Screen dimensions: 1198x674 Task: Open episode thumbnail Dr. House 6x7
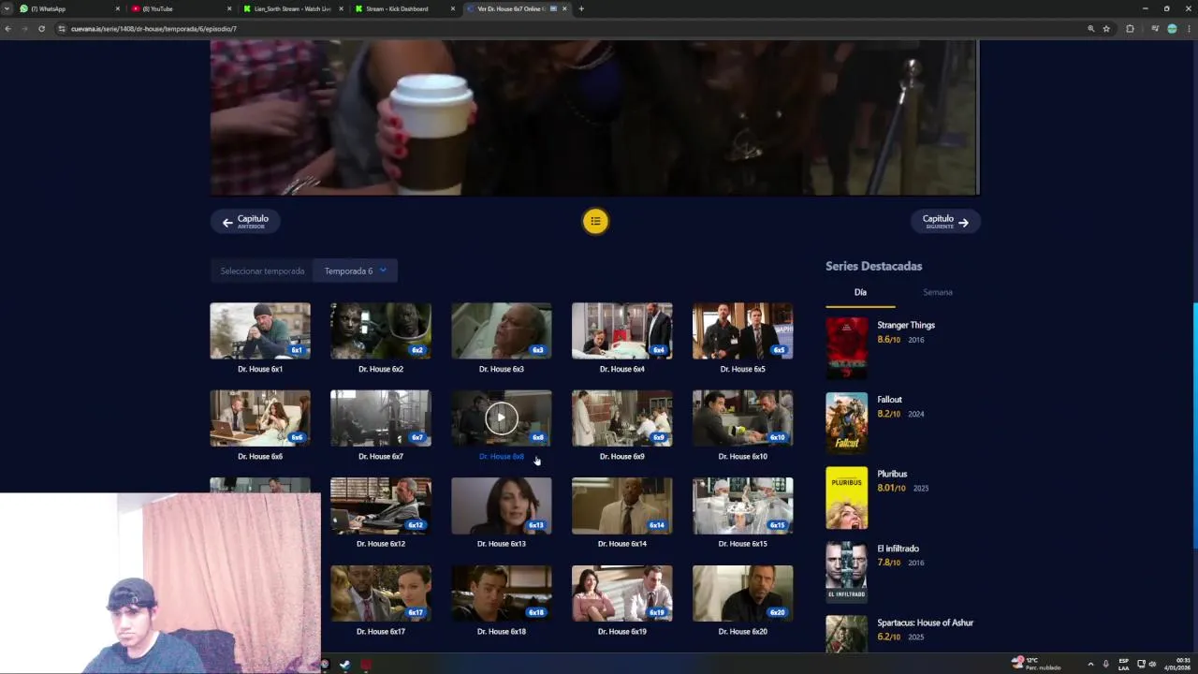coord(381,418)
